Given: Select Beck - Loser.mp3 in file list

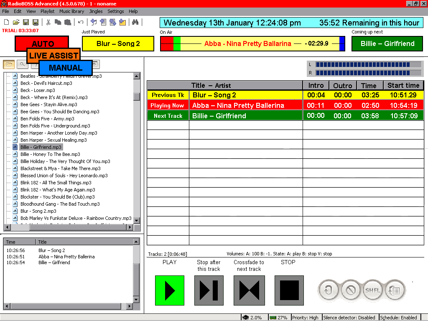Looking at the screenshot, I should click(38, 90).
